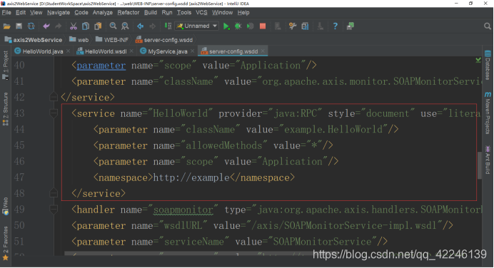Switch to the HelloWorld.wsdl tab
The width and height of the screenshot is (494, 268).
106,51
